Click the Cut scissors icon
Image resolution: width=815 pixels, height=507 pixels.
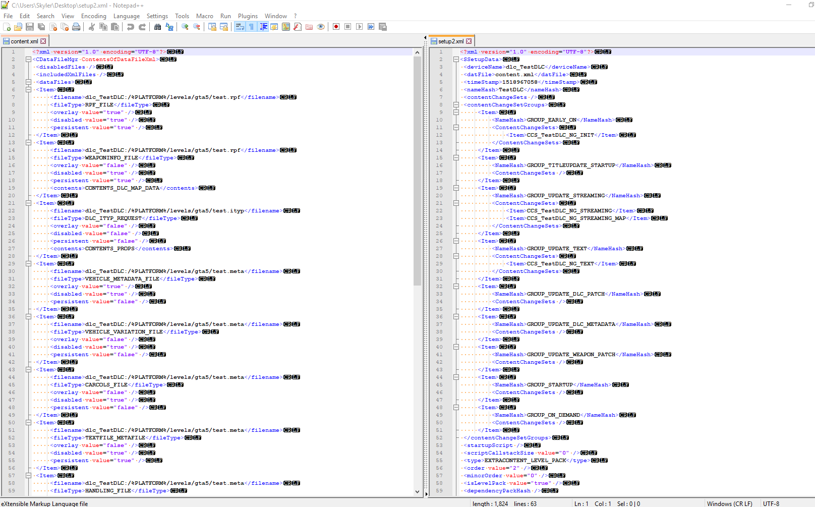click(x=92, y=27)
